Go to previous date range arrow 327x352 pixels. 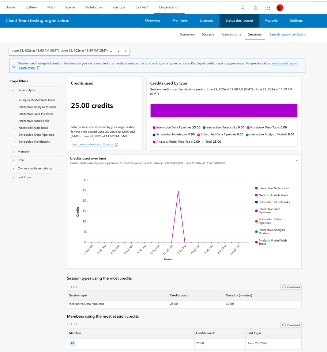119,51
